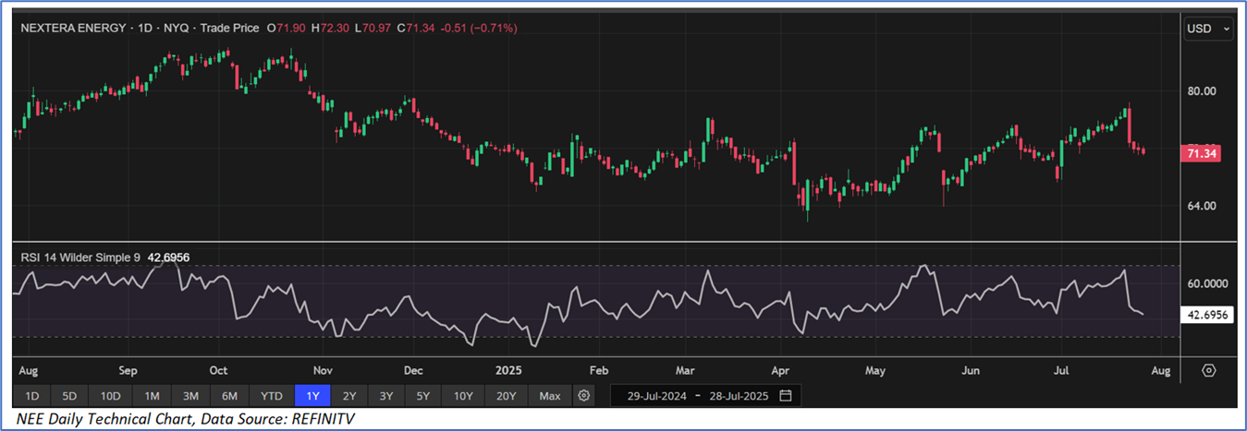Image resolution: width=1247 pixels, height=431 pixels.
Task: Choose the 10Y time range
Action: point(463,396)
